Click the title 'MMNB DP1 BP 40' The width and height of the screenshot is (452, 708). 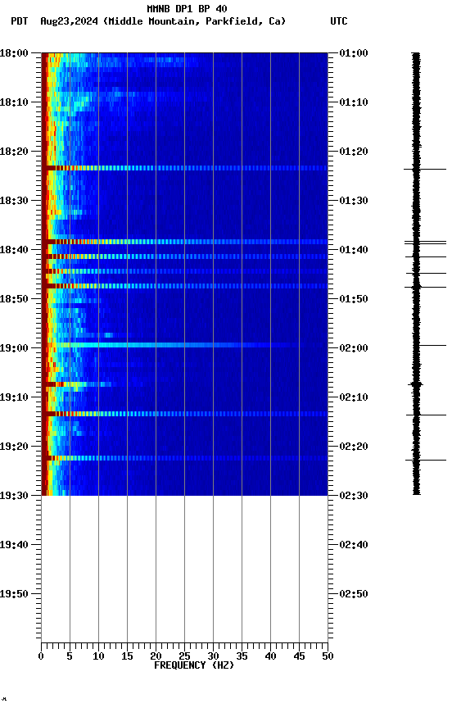[187, 8]
